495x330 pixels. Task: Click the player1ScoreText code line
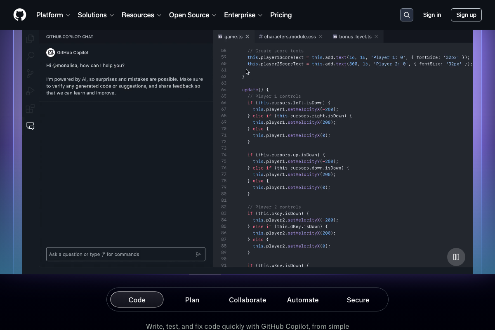pyautogui.click(x=358, y=57)
